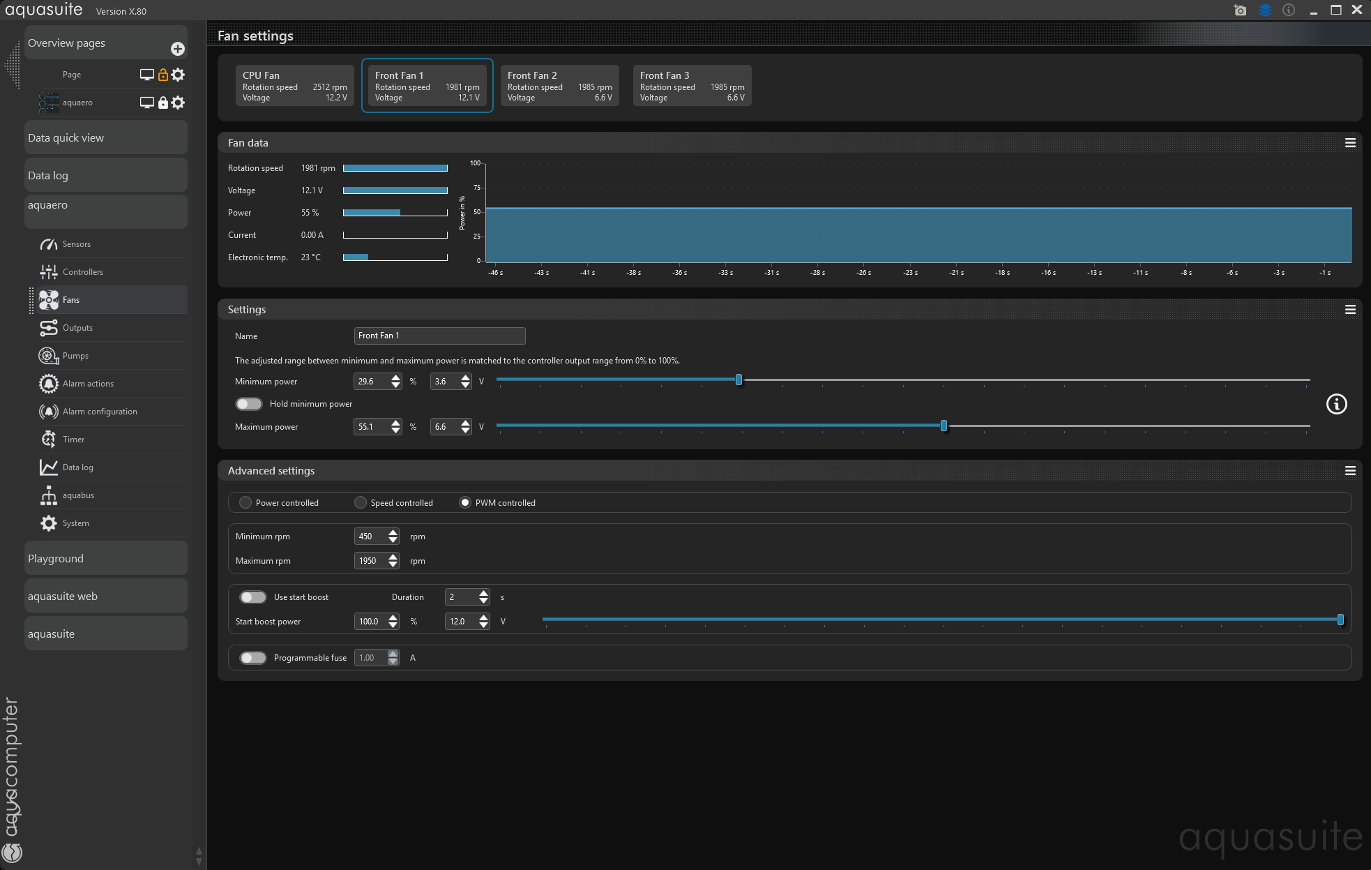Click the Minimum rpm stepper arrows
This screenshot has height=870, width=1371.
(x=393, y=537)
